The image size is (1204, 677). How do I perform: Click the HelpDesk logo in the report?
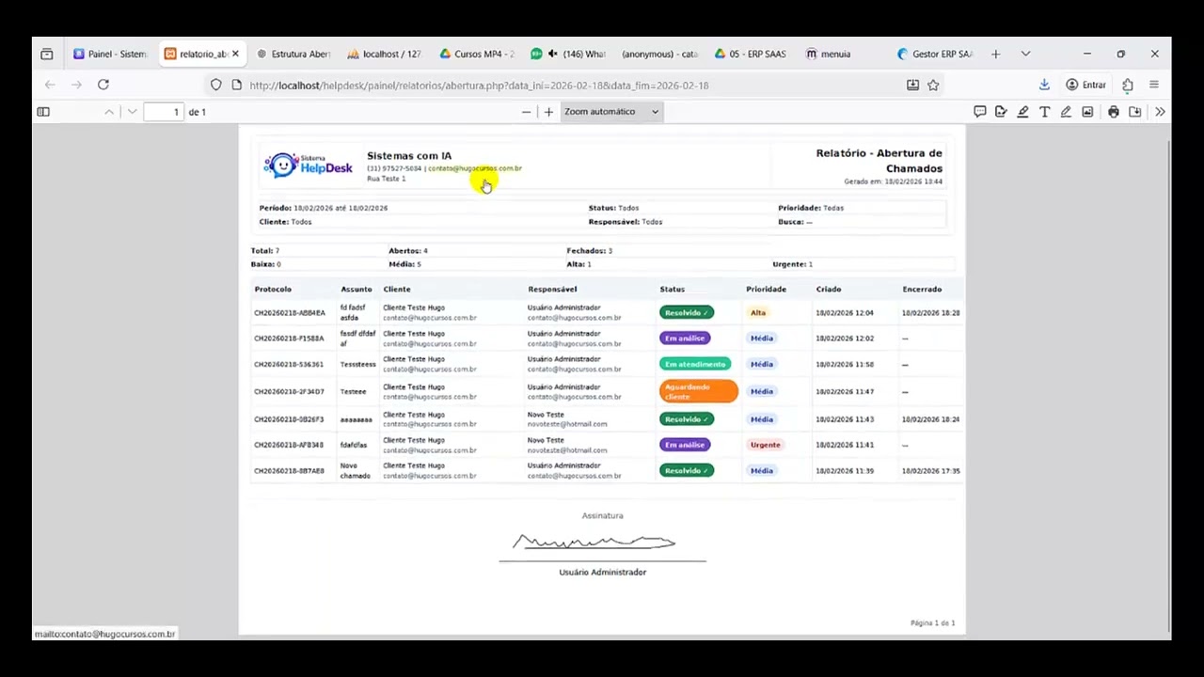309,165
